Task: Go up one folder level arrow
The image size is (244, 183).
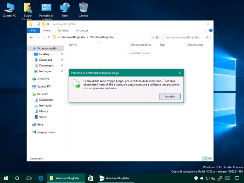Action: pos(49,37)
